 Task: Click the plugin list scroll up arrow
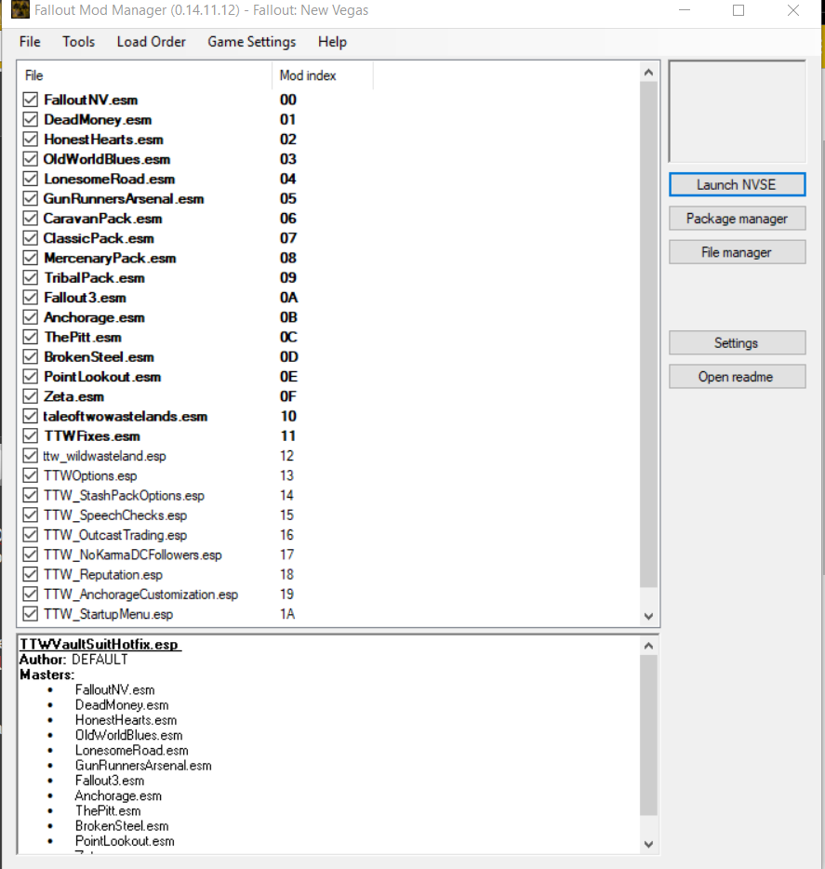(x=649, y=72)
